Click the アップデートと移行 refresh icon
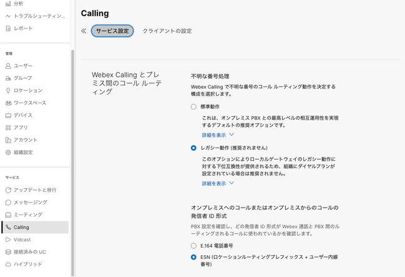 click(8, 190)
